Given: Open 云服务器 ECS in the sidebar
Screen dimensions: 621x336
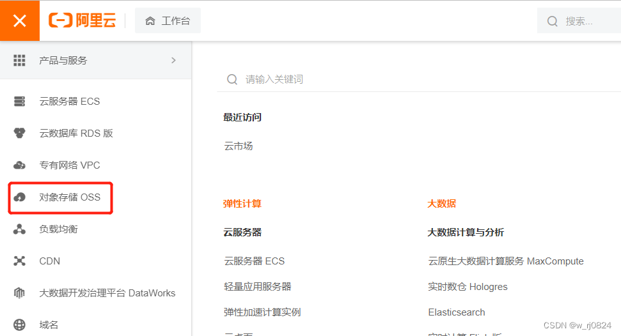Looking at the screenshot, I should 69,102.
